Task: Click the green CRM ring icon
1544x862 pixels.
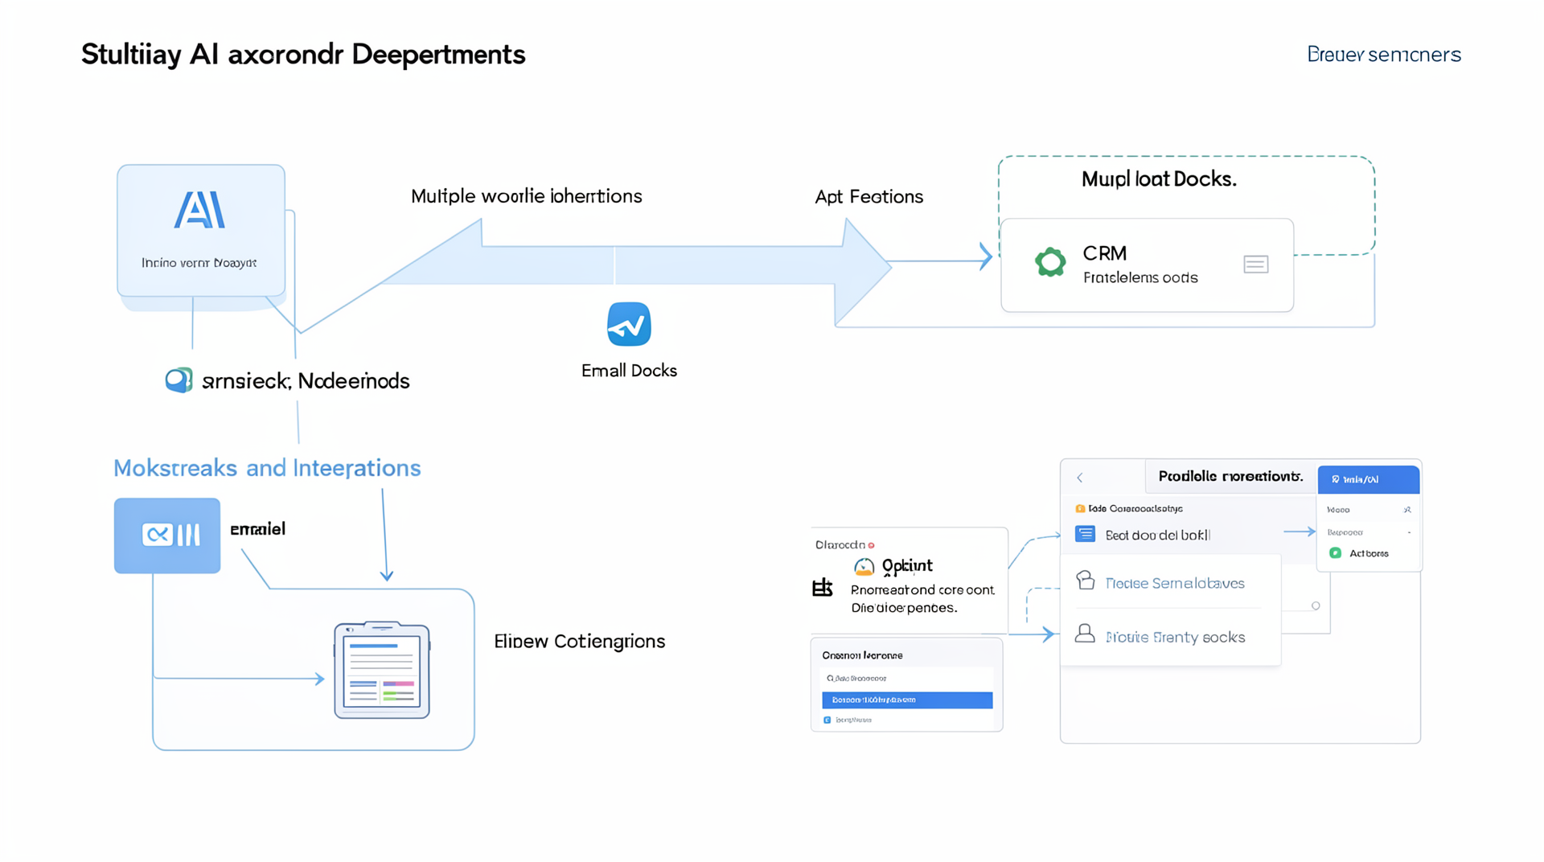Action: click(x=1050, y=262)
